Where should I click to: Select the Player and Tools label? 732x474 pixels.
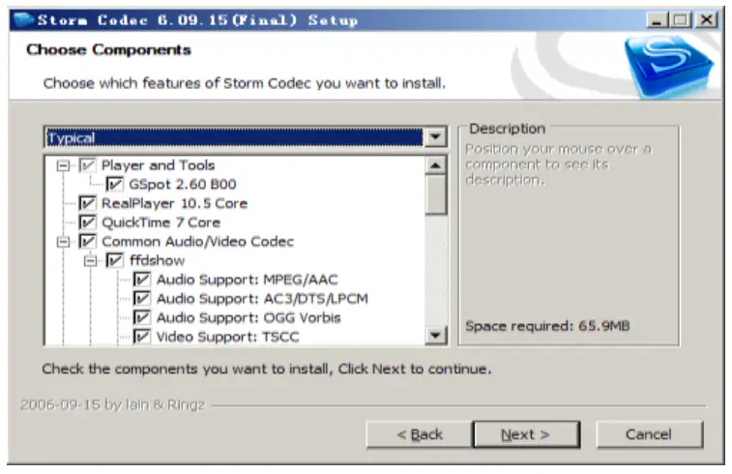click(159, 165)
